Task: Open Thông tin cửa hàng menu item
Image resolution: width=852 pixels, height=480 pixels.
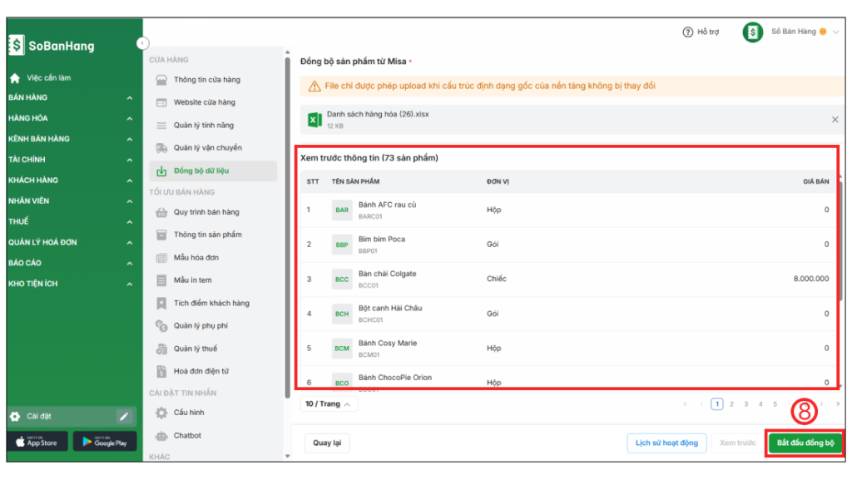Action: [206, 80]
